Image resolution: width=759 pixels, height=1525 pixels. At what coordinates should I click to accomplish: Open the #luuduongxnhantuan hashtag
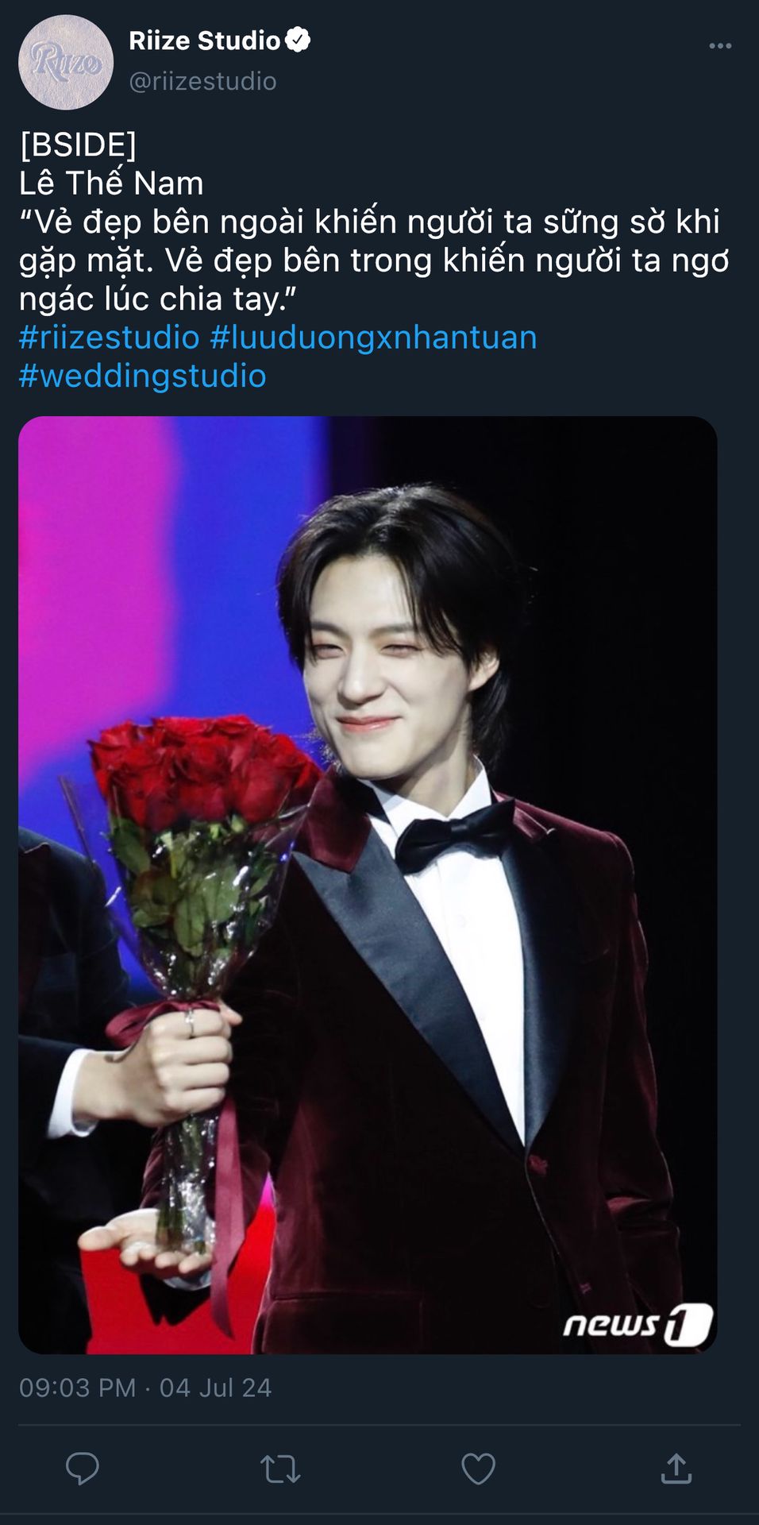coord(373,338)
